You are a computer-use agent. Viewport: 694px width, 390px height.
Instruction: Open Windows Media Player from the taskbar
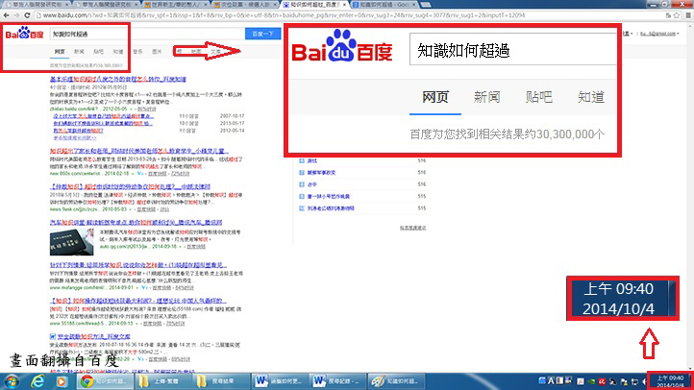(x=62, y=381)
